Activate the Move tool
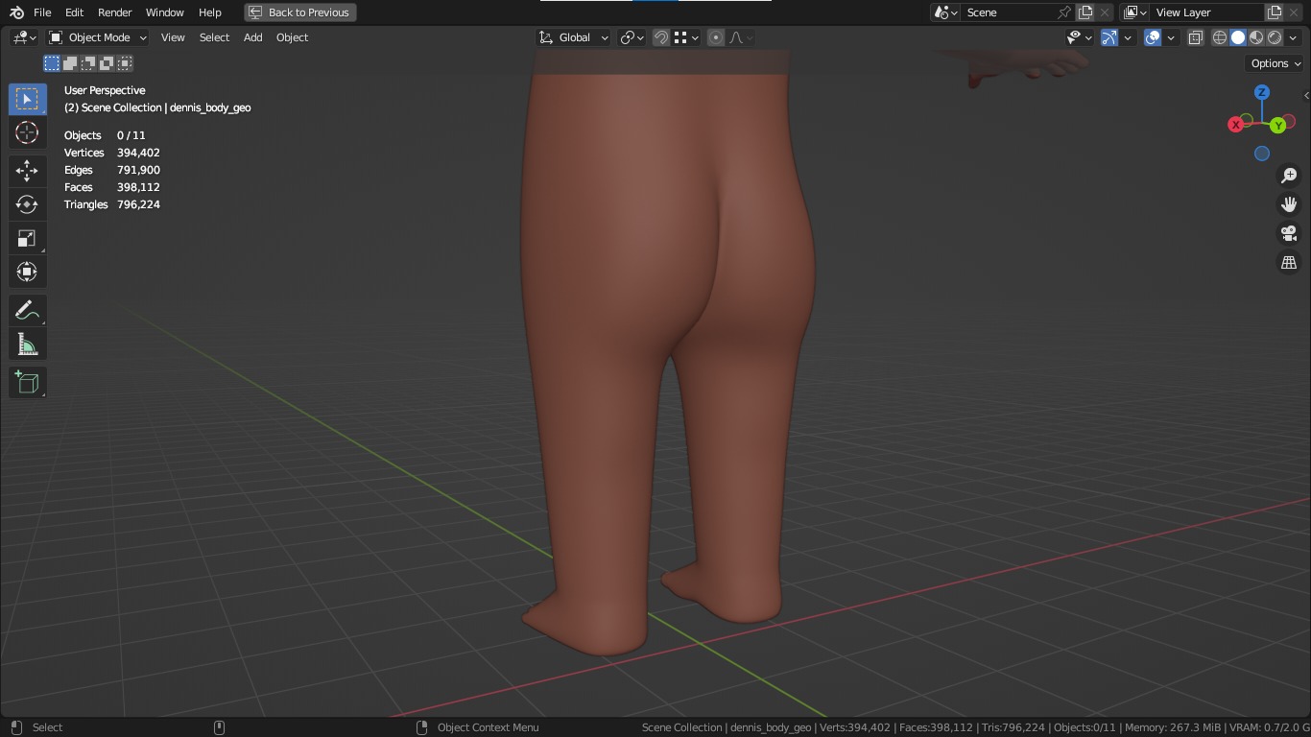1311x737 pixels. pyautogui.click(x=27, y=171)
